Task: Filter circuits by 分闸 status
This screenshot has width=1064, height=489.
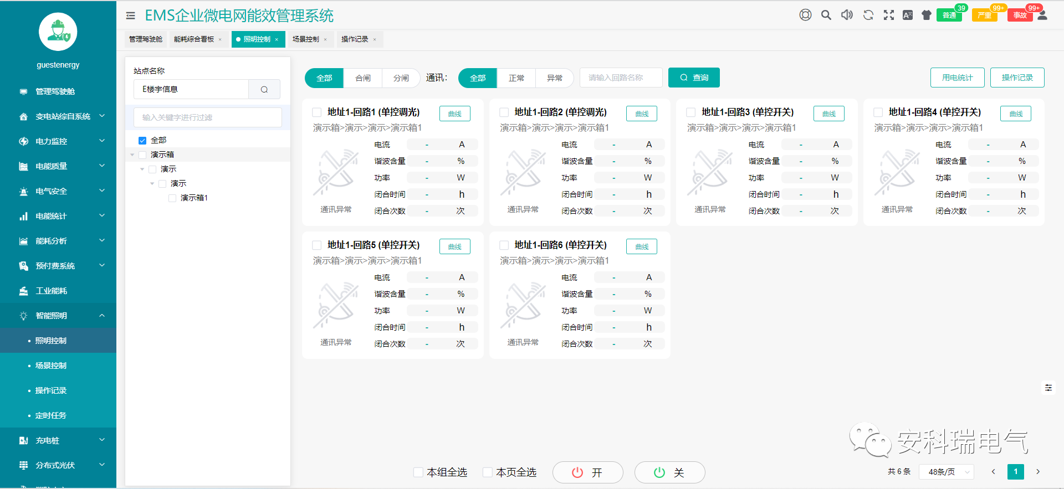Action: pyautogui.click(x=401, y=78)
